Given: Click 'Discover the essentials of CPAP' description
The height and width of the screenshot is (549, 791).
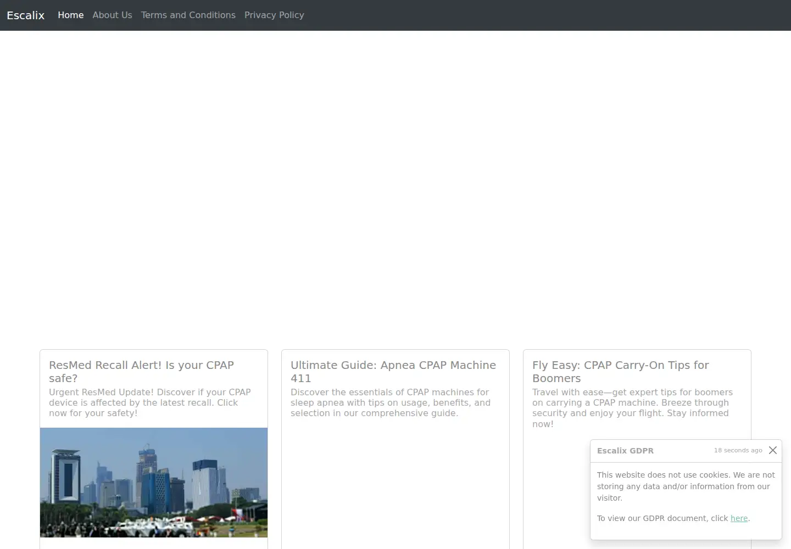Looking at the screenshot, I should point(391,402).
